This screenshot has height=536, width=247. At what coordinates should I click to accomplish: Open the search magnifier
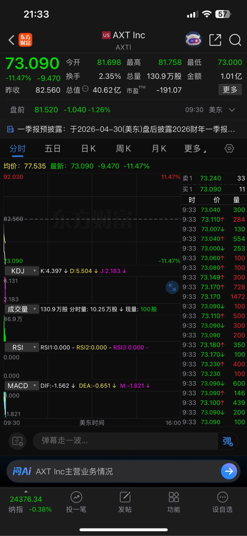(235, 40)
